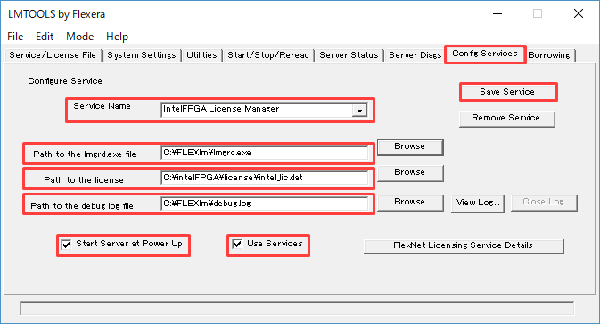
Task: Browse for the license file
Action: [410, 173]
